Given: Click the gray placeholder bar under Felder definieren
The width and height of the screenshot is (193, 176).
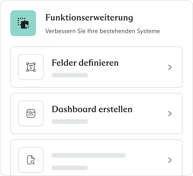Looking at the screenshot, I should pyautogui.click(x=69, y=75).
